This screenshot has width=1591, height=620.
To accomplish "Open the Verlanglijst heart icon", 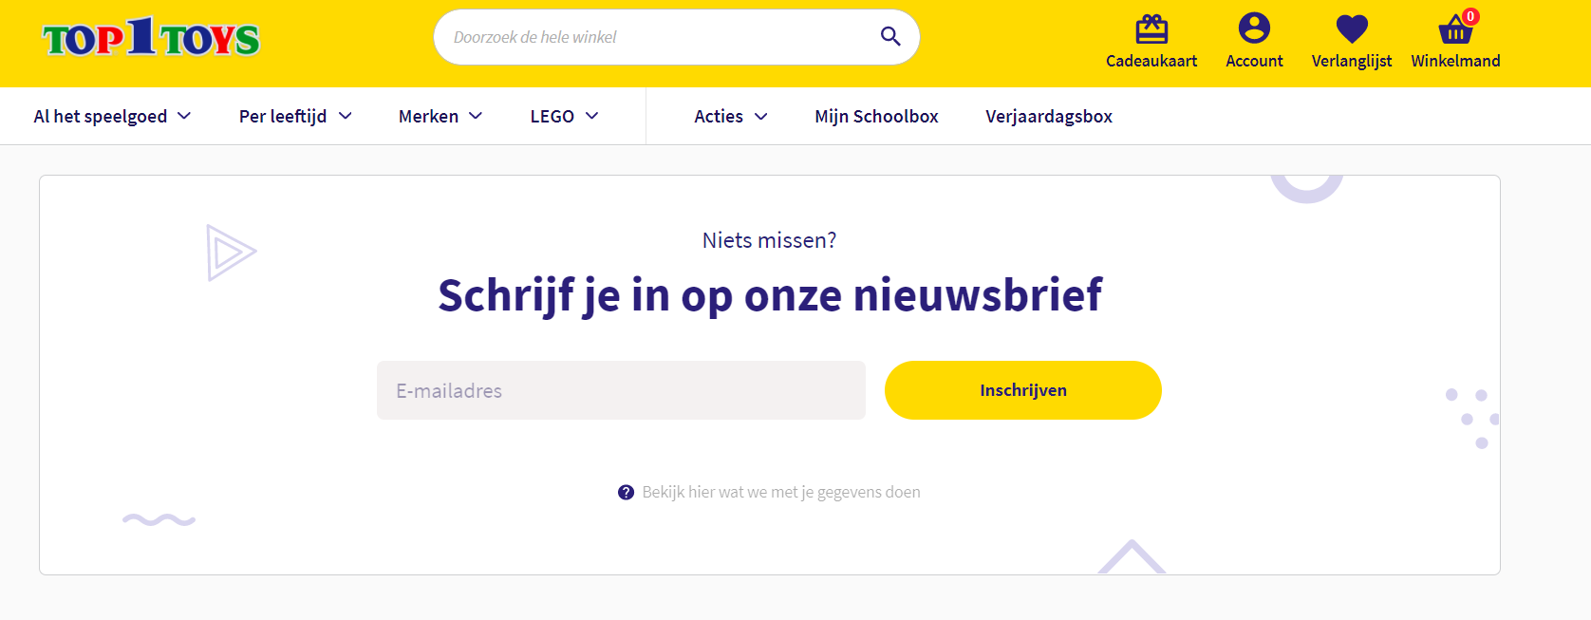I will [x=1351, y=29].
